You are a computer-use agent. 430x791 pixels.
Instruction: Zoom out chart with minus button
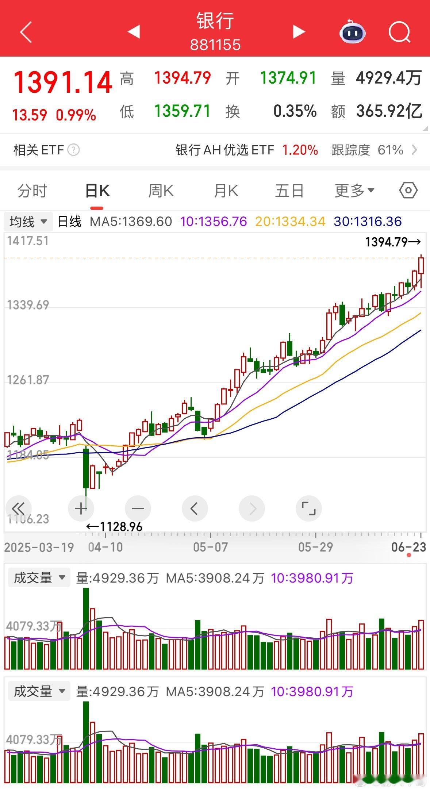[x=138, y=508]
